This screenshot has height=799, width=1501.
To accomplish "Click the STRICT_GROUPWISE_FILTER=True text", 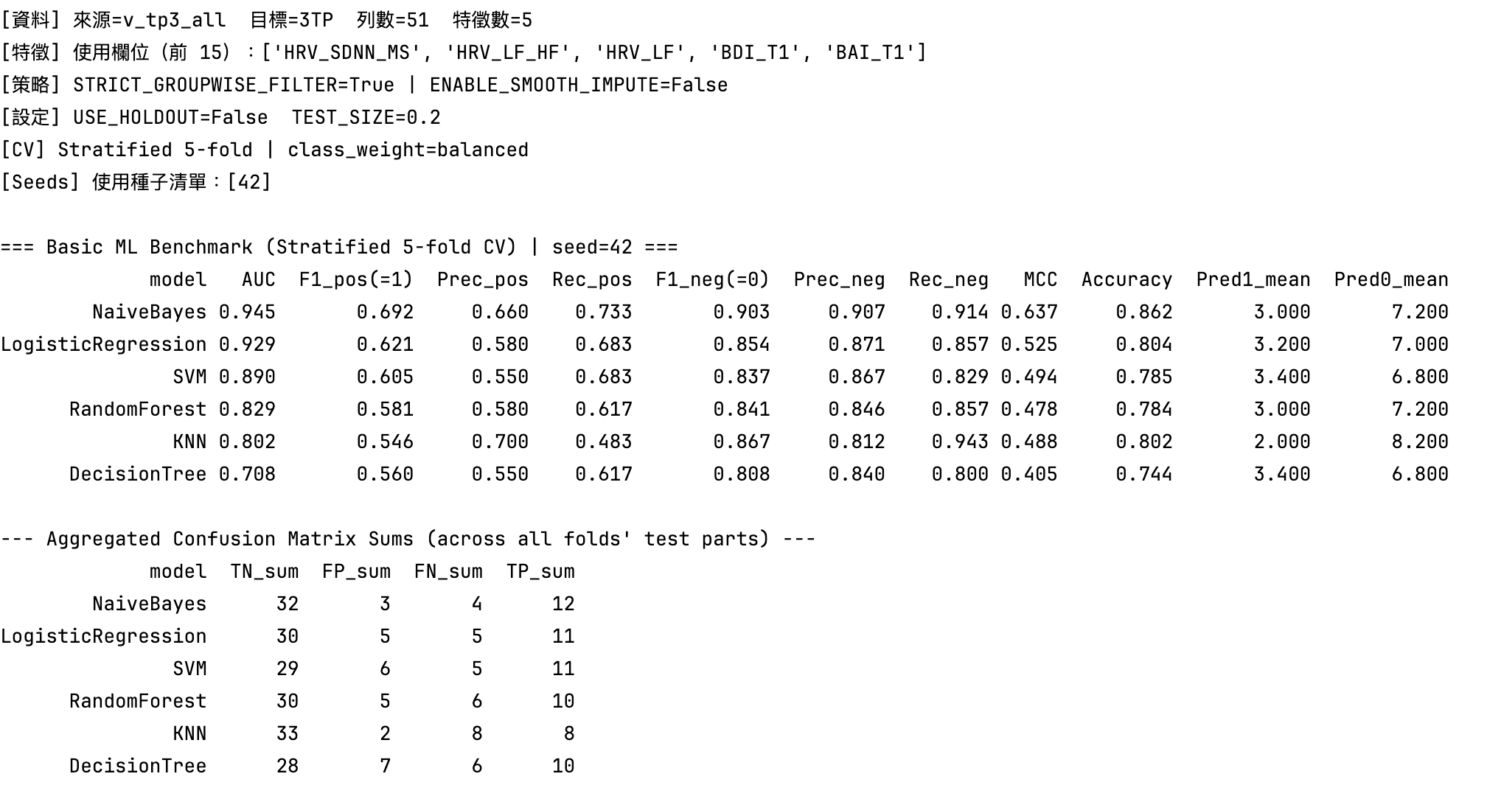I will 234,86.
